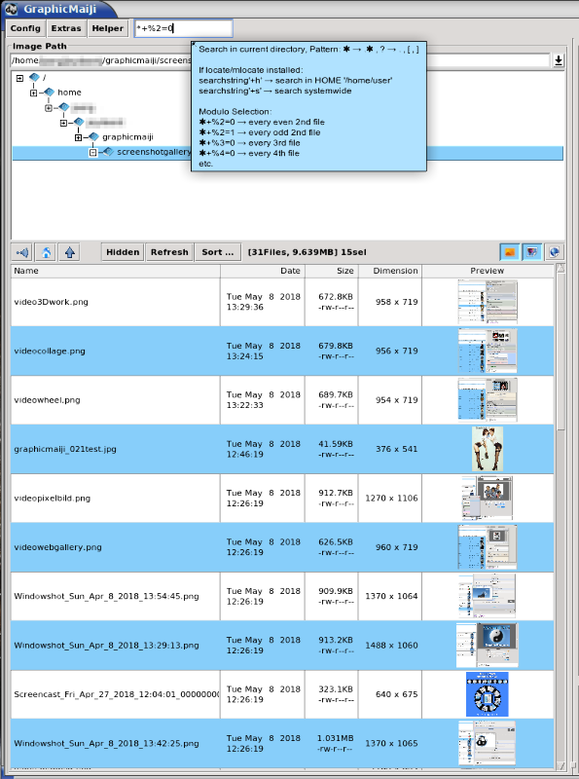This screenshot has width=579, height=779.
Task: Click the speaker-arrow icon left of home button
Action: click(22, 252)
